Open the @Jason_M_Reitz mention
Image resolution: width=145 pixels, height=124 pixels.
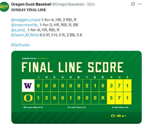[25, 35]
